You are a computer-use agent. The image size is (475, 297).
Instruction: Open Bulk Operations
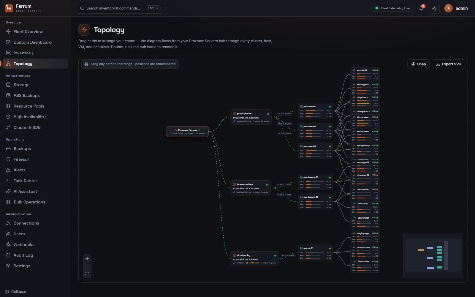36,202
